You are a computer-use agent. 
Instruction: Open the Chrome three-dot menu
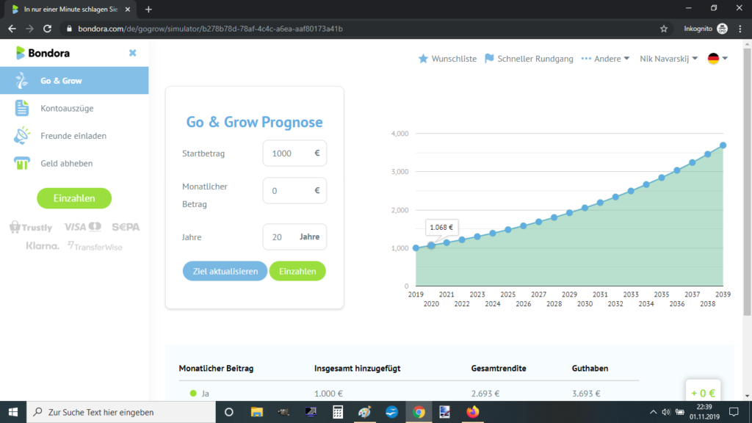coord(740,29)
